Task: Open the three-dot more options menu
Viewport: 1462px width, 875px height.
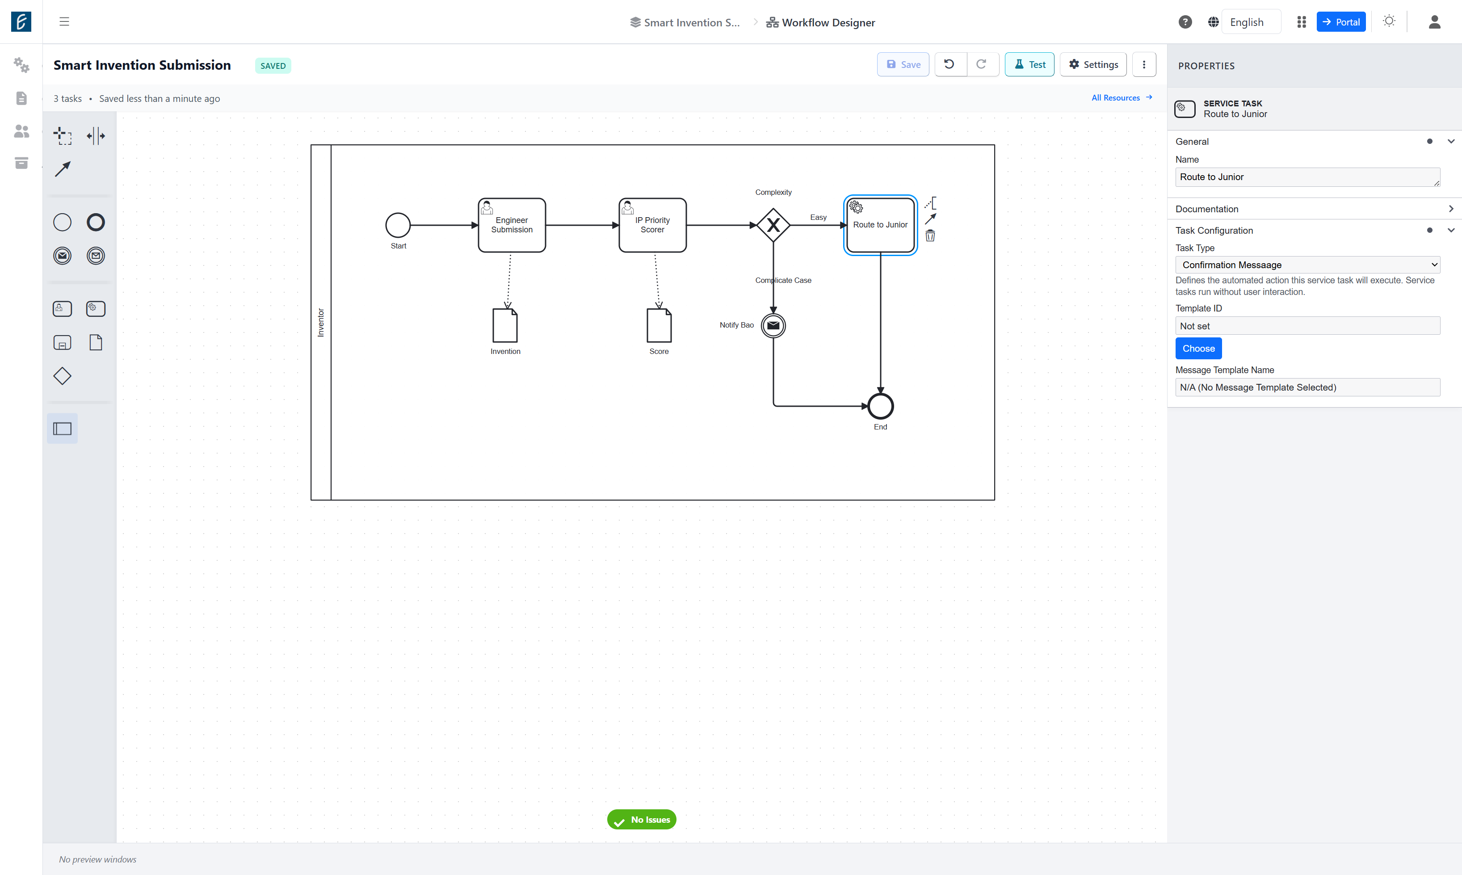Action: point(1144,64)
